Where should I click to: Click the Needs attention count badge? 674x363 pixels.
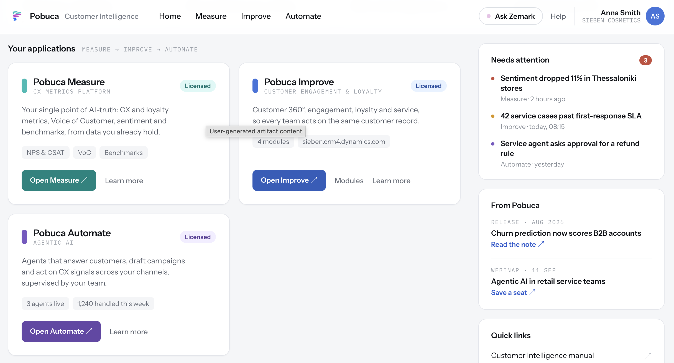tap(645, 60)
